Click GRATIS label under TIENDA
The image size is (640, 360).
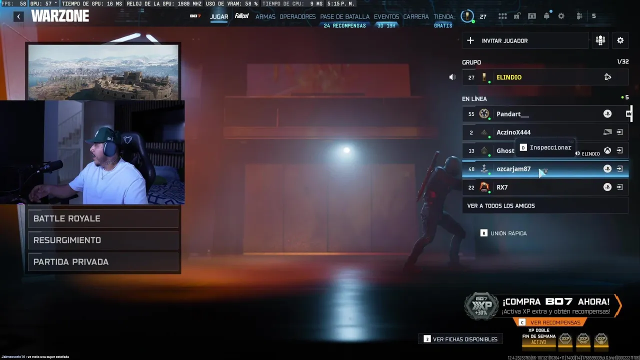[x=443, y=25]
